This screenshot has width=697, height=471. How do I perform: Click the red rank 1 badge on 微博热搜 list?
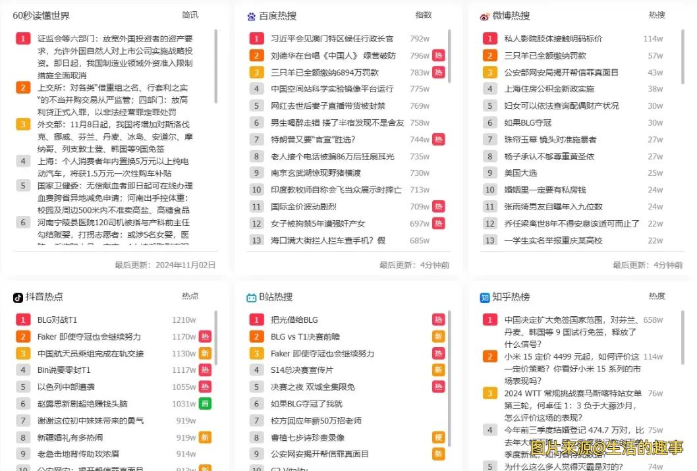pyautogui.click(x=489, y=38)
